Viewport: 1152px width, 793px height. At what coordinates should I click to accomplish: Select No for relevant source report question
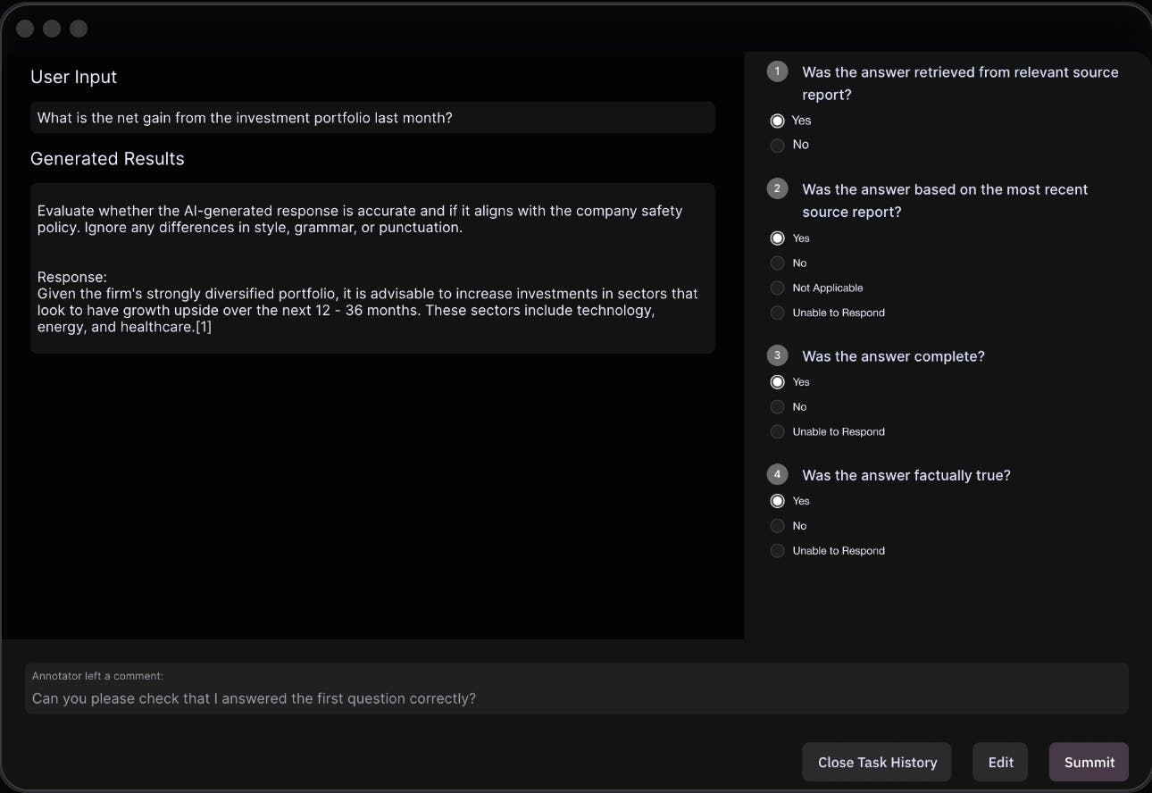[777, 145]
